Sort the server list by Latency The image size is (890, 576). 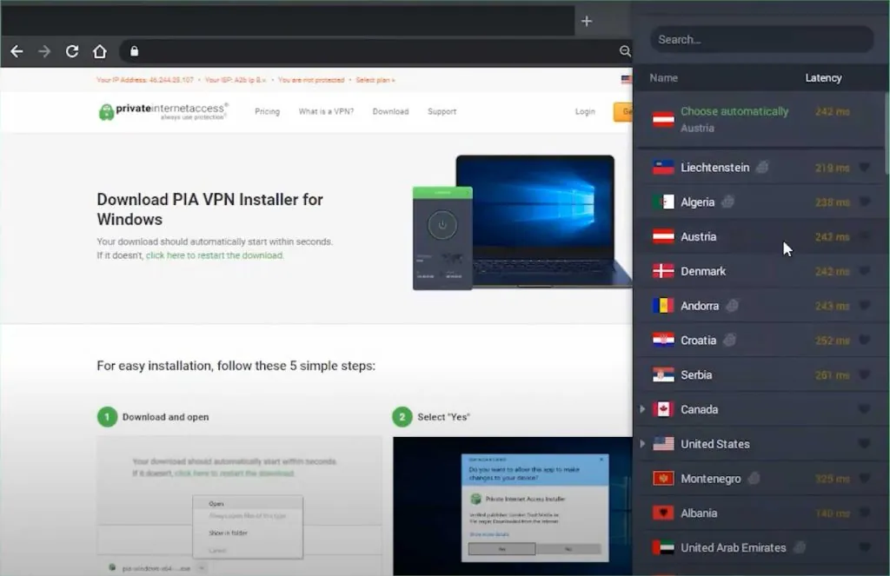(x=823, y=77)
